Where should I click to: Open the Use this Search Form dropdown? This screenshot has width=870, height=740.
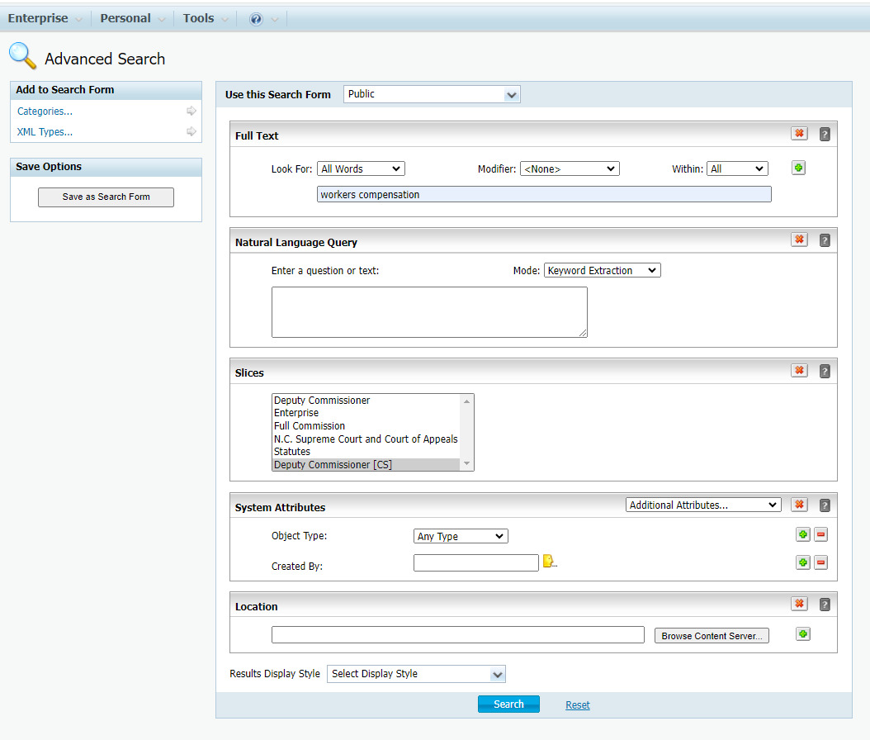click(x=432, y=94)
